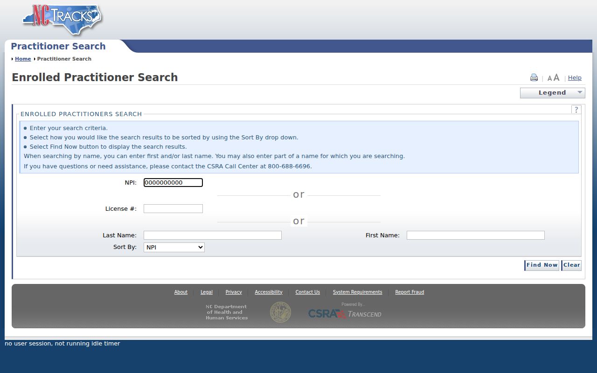Click the "no user session" status text
This screenshot has height=373, width=597.
(x=62, y=344)
